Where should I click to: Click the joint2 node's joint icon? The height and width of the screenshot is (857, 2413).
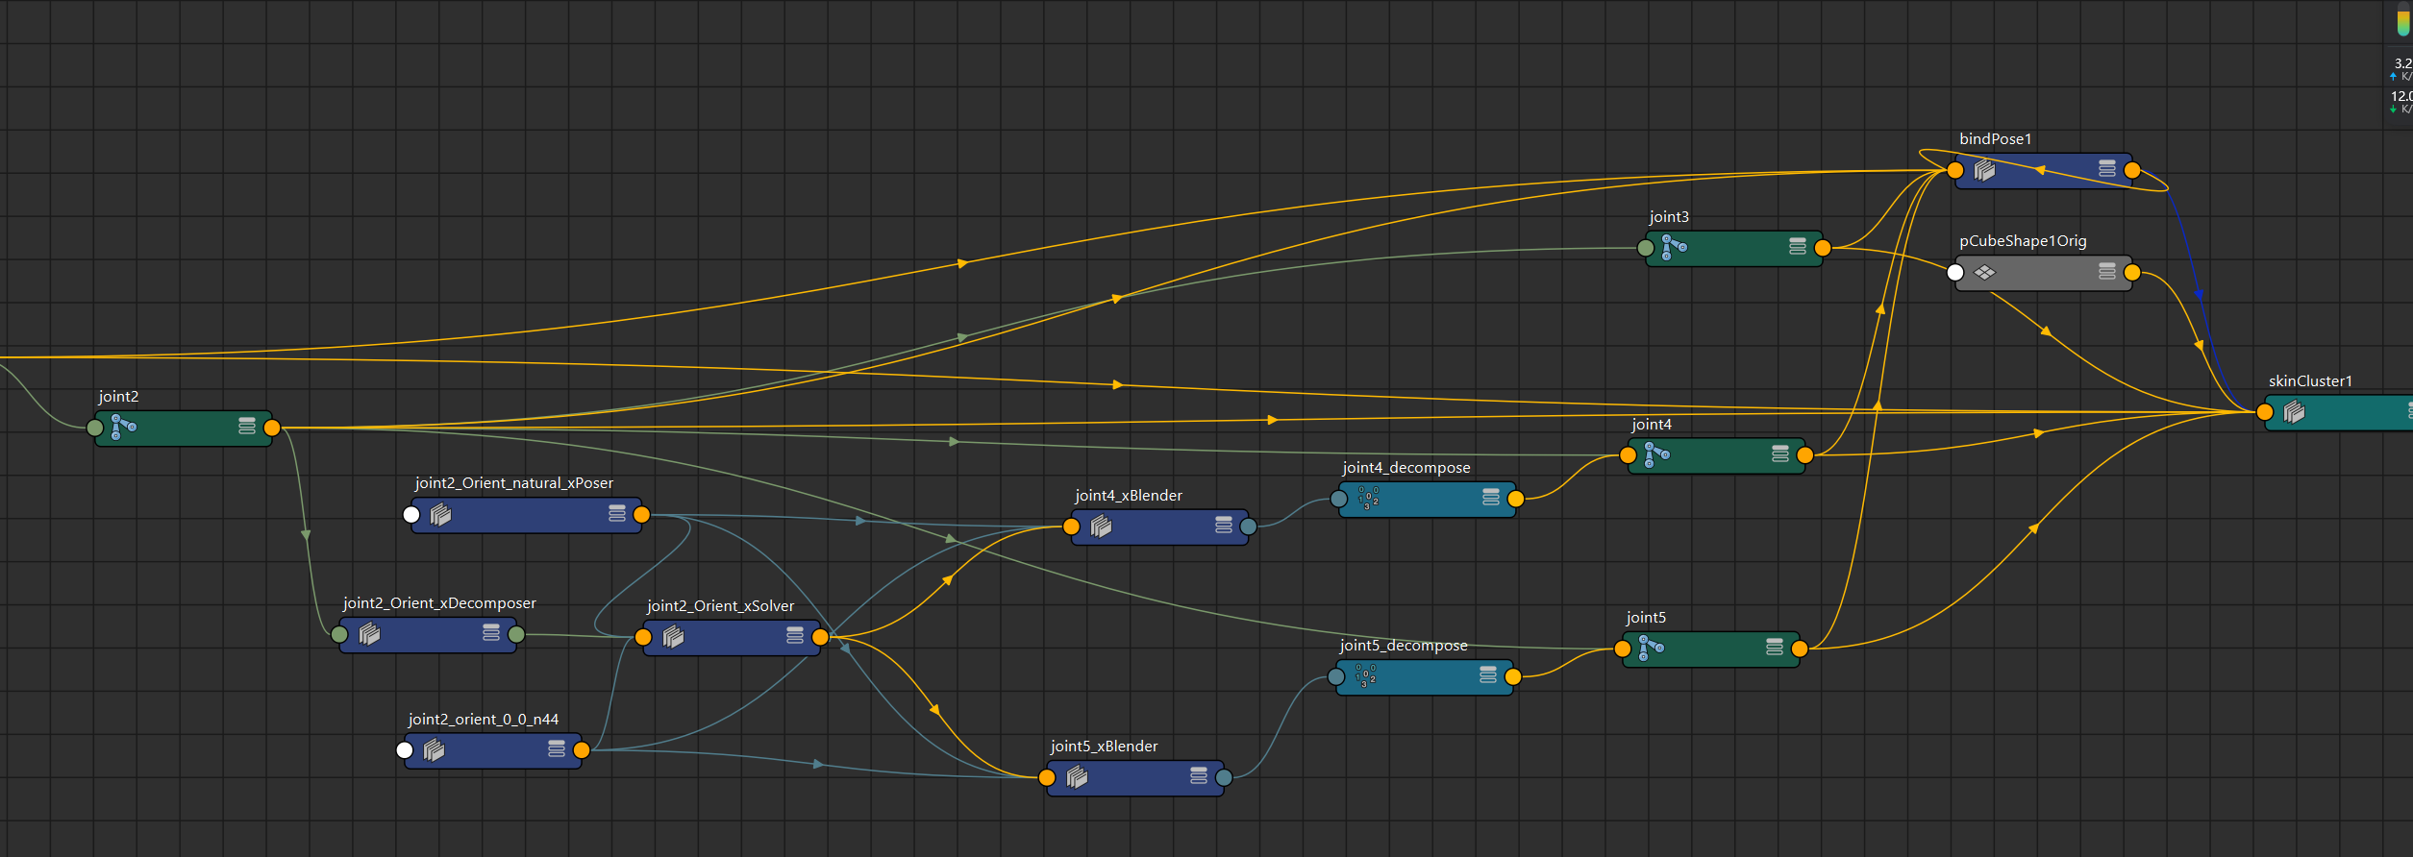123,428
